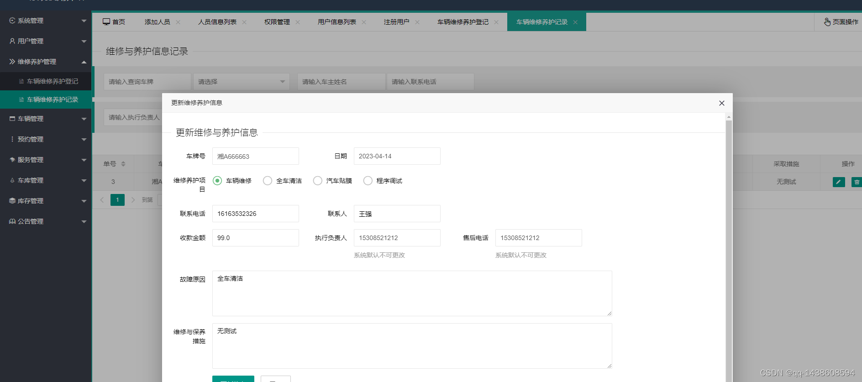Screen dimensions: 862x382
Task: Expand the 车辆管理 menu
Action: [x=84, y=119]
